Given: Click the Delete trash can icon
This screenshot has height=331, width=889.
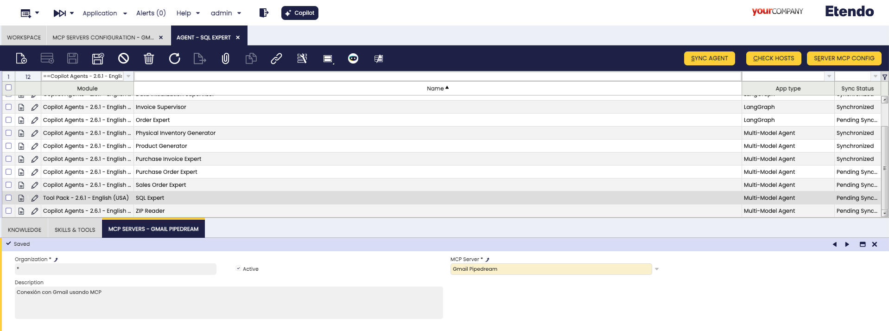Looking at the screenshot, I should [x=149, y=58].
